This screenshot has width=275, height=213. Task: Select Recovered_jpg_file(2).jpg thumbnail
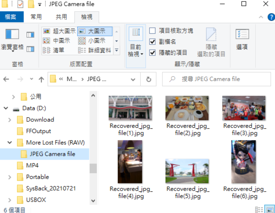coord(187,108)
